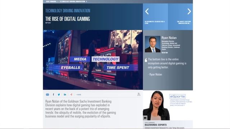Share article via email icon

coord(47,95)
